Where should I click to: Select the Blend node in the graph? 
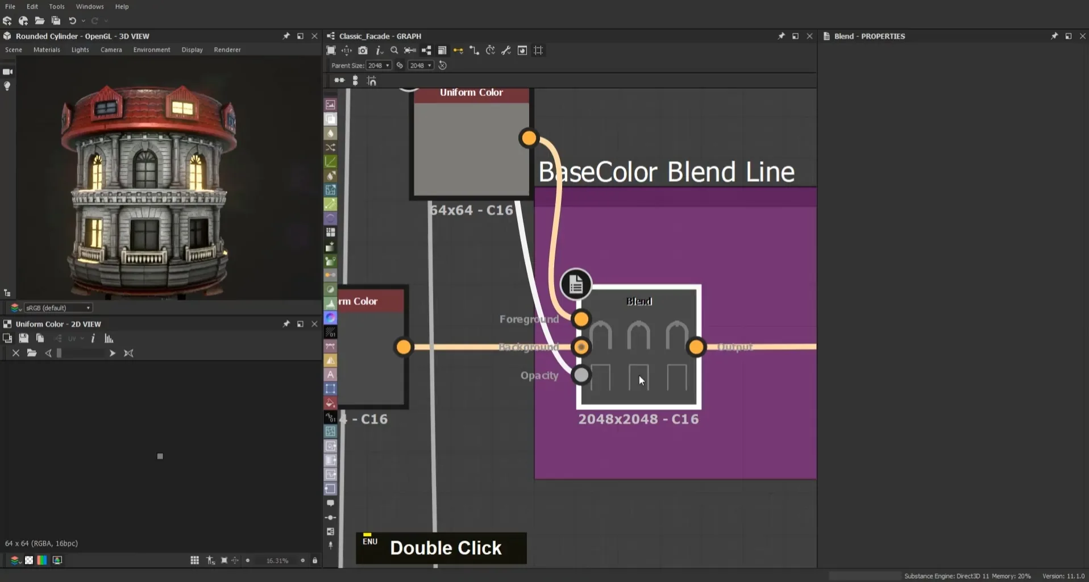coord(639,347)
